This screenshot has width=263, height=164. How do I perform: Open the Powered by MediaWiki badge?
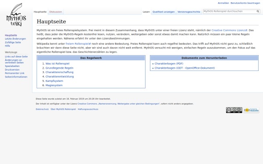pyautogui.click(x=251, y=110)
